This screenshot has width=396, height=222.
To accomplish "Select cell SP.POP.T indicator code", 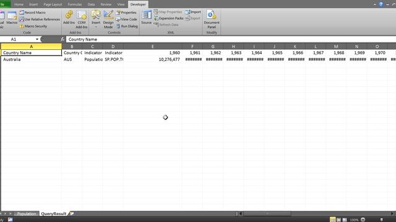I will [113, 59].
